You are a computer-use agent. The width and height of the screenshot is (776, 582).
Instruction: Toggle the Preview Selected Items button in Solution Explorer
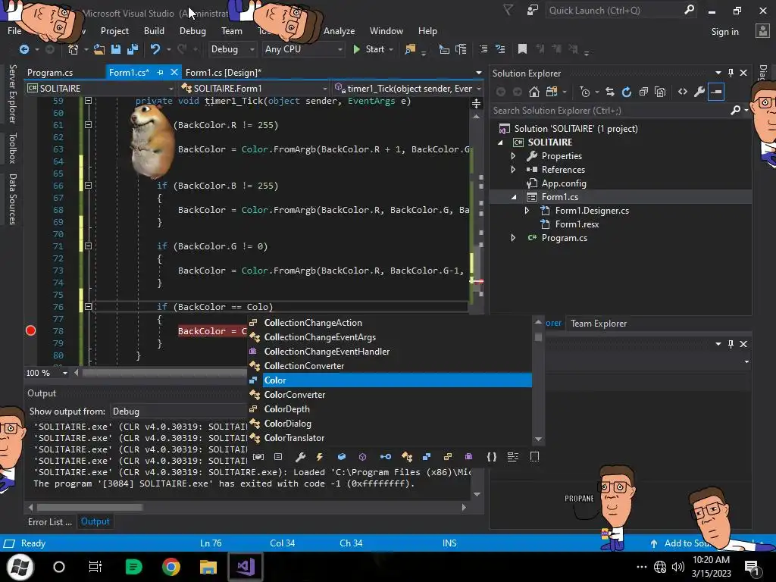pos(716,92)
